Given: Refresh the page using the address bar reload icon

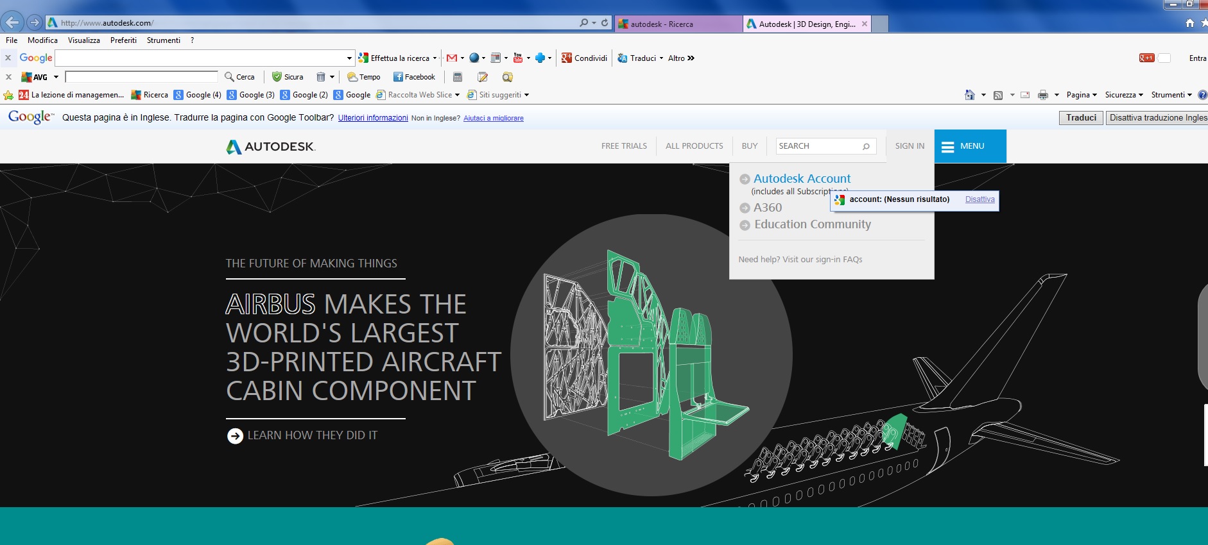Looking at the screenshot, I should click(x=605, y=22).
